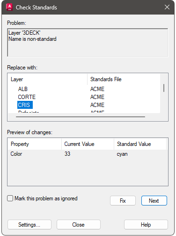Check 'Mark this problem as ignored'
The height and width of the screenshot is (236, 176).
(10, 198)
